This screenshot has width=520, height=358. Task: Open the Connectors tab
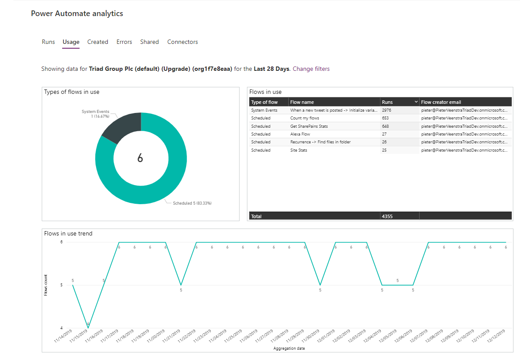(x=183, y=42)
